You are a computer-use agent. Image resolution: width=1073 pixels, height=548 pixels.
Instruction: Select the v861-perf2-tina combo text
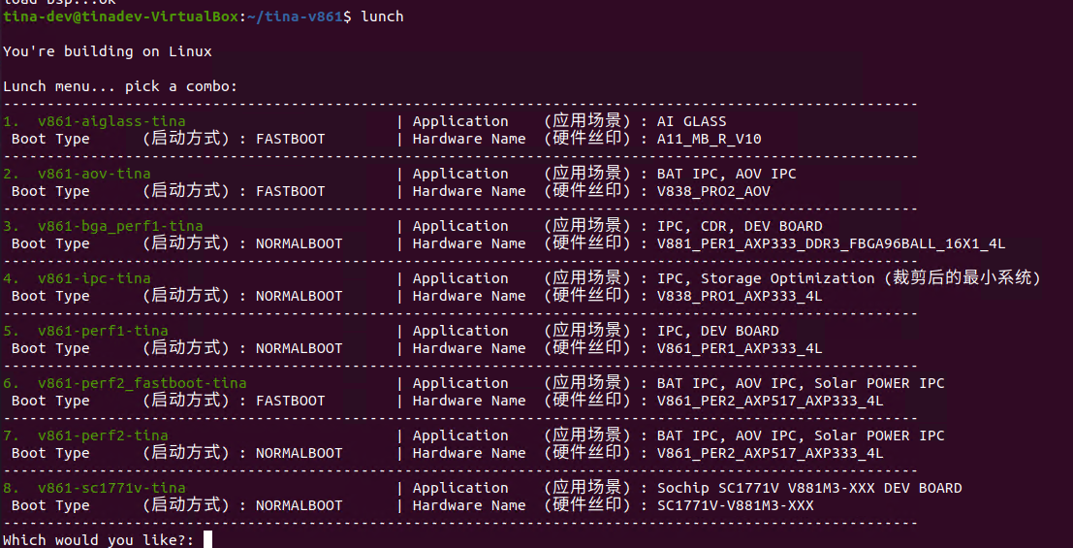103,435
